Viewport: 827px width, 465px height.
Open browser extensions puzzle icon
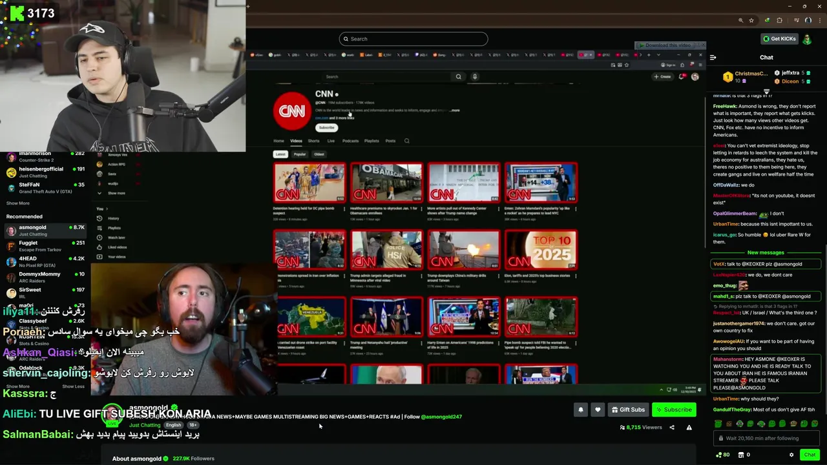tap(779, 21)
